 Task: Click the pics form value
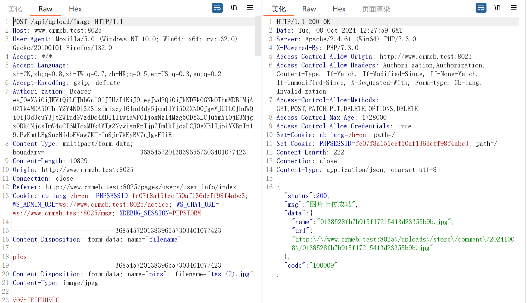tap(20, 257)
